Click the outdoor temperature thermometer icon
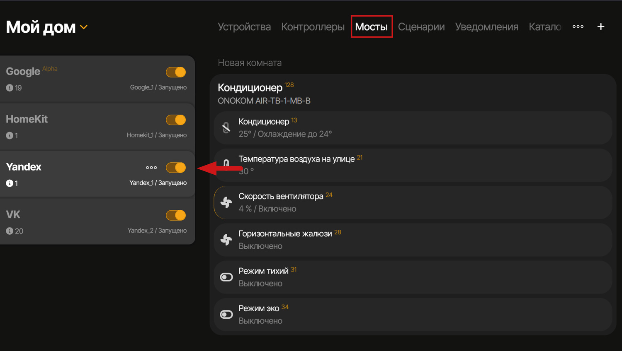 tap(226, 164)
